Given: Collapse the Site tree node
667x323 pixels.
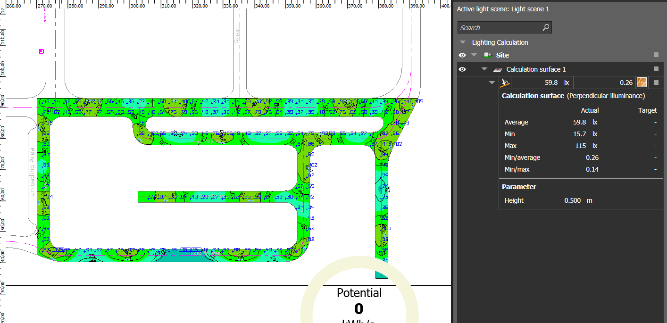Looking at the screenshot, I should (x=475, y=55).
